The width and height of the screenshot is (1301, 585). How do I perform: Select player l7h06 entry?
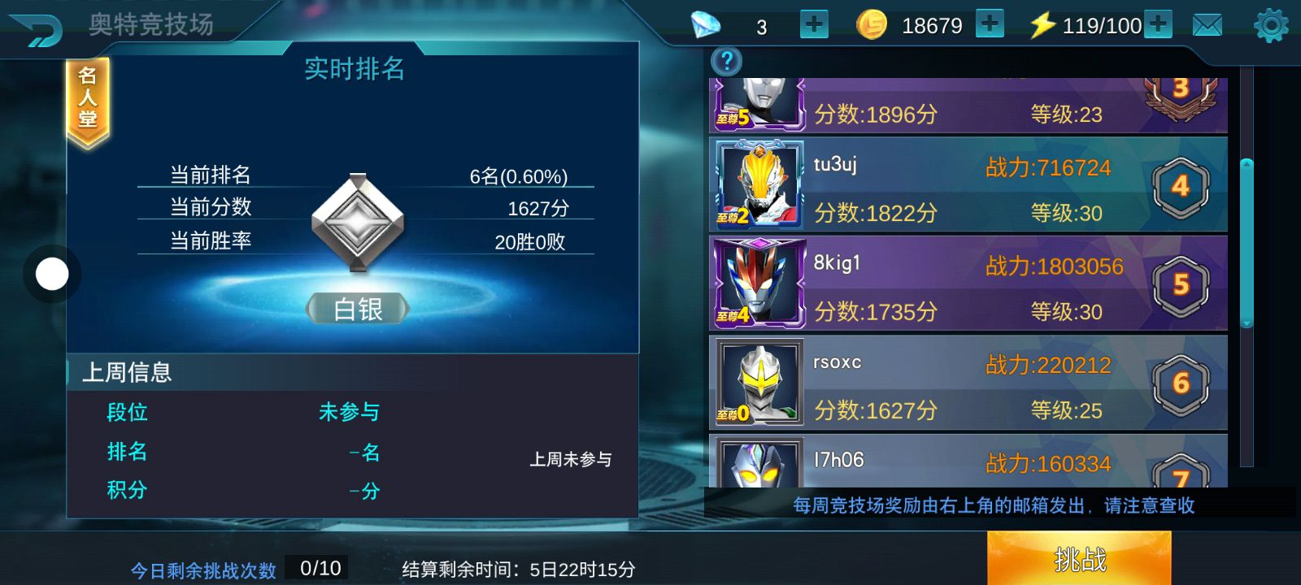click(x=968, y=461)
